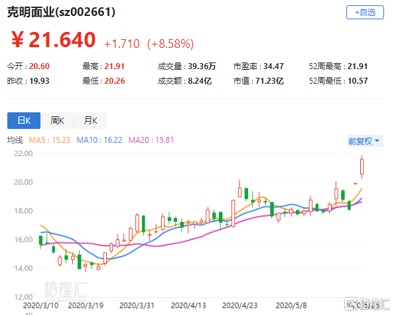Click the 昨收 value 19.93

(39, 81)
